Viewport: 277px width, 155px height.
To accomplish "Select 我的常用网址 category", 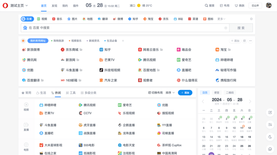I will [38, 41].
